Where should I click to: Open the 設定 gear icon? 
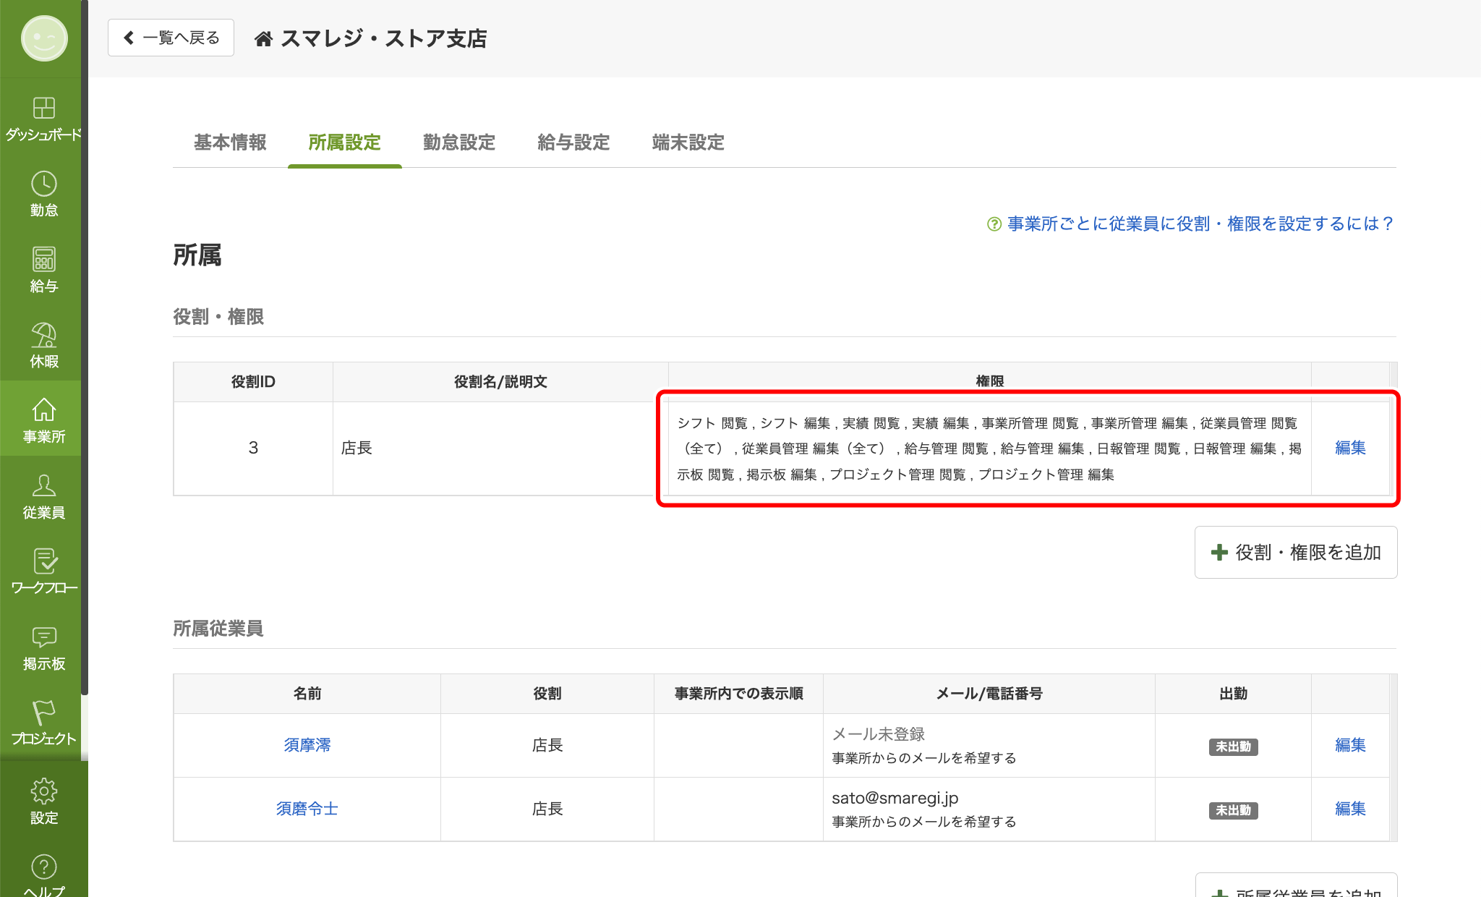(x=43, y=791)
